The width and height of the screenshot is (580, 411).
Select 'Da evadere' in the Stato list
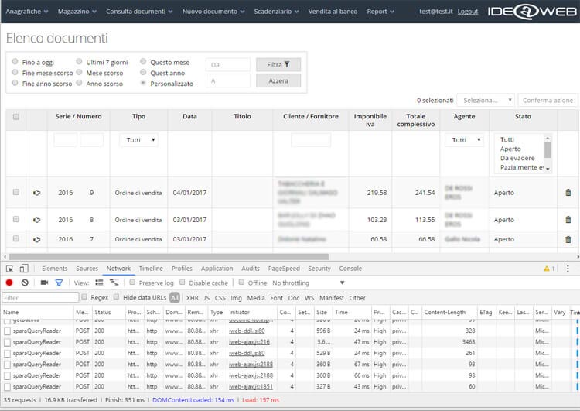click(x=517, y=158)
